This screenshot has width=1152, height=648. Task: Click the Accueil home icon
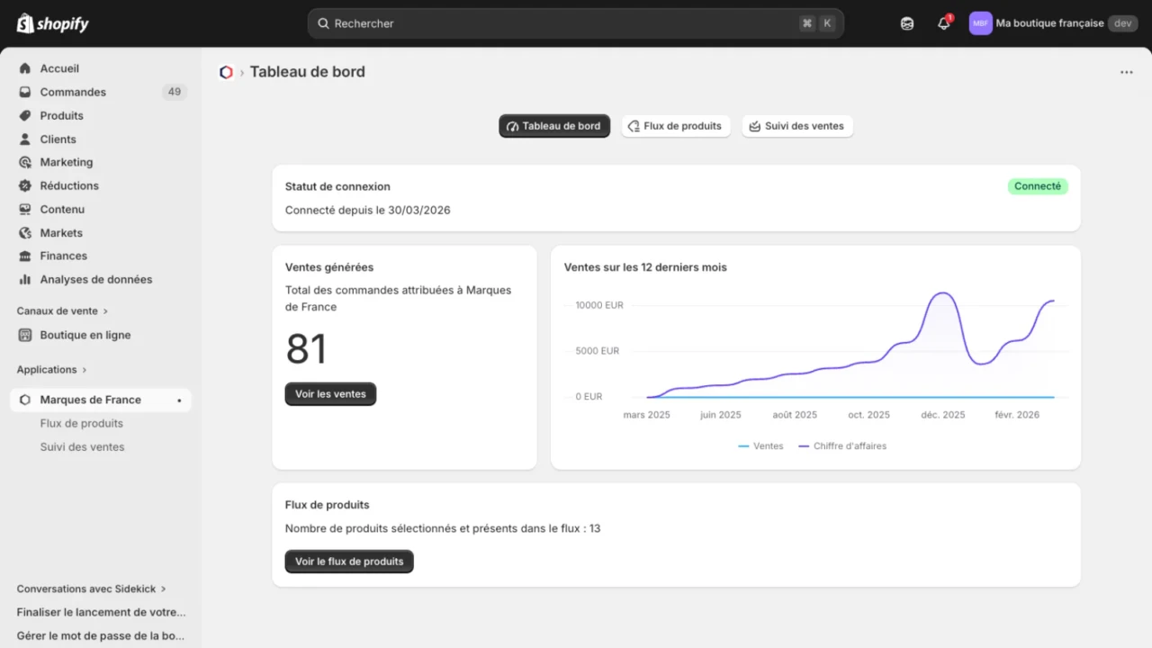[25, 68]
